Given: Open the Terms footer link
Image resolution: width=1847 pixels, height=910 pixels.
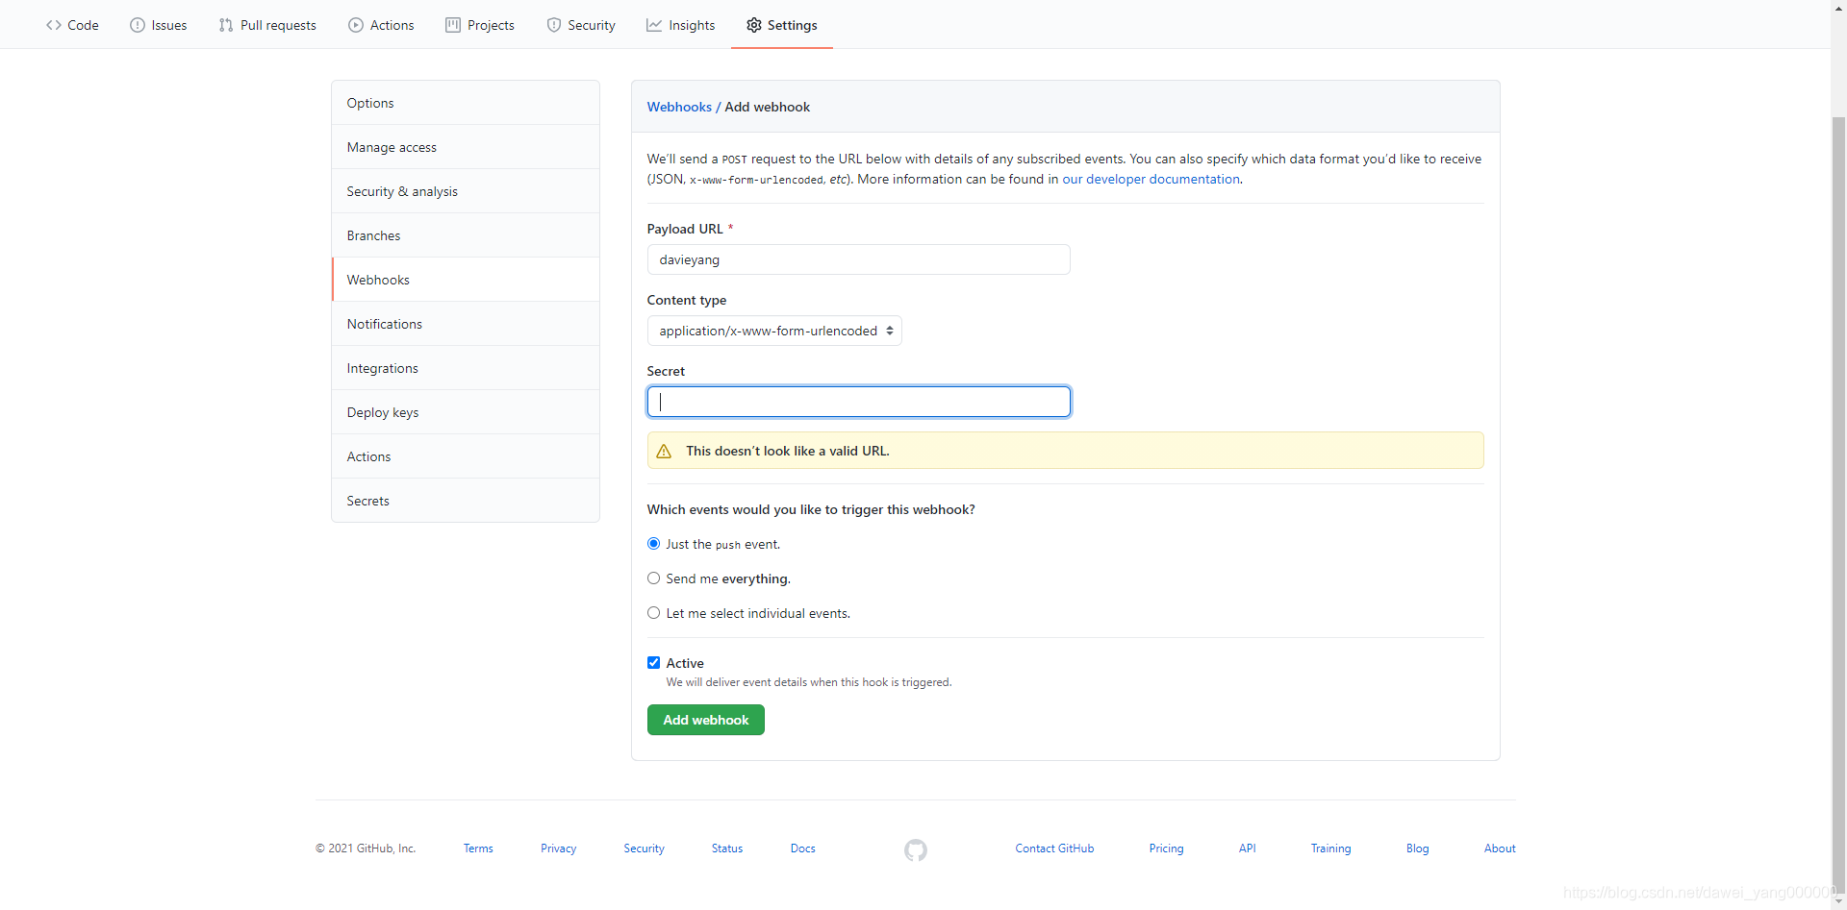Looking at the screenshot, I should 478,849.
